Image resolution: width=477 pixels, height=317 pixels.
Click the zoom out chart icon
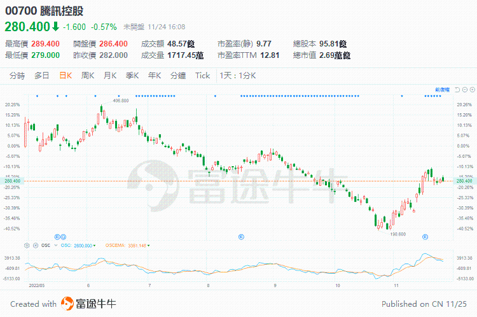coord(462,89)
